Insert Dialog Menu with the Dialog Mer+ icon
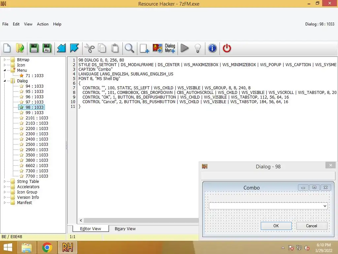Image resolution: width=338 pixels, height=254 pixels. [x=170, y=48]
